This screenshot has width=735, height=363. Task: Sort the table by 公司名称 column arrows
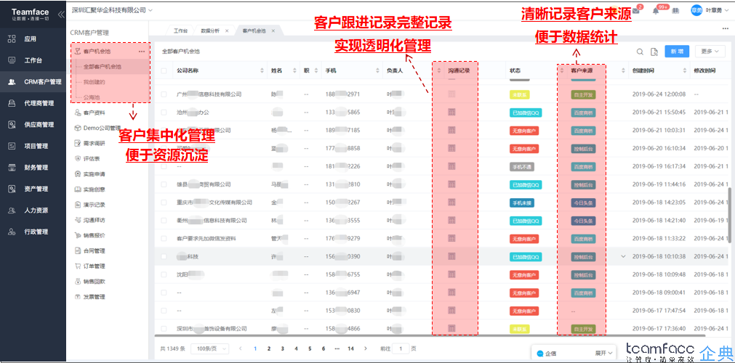tap(262, 70)
